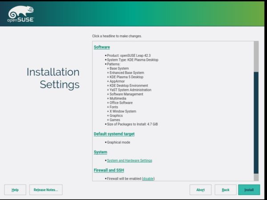The height and width of the screenshot is (200, 267).
Task: Start installation with the Install button
Action: point(249,190)
